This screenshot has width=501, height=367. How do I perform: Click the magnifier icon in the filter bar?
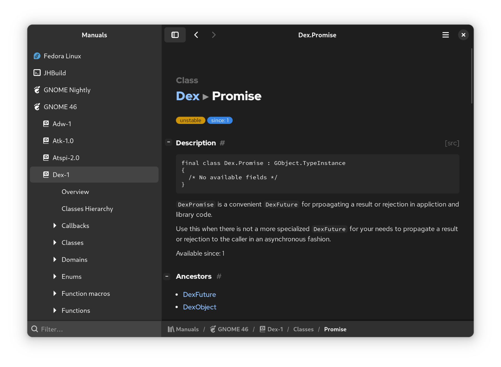click(x=34, y=329)
